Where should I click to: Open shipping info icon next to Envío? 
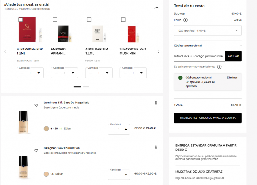(x=185, y=19)
